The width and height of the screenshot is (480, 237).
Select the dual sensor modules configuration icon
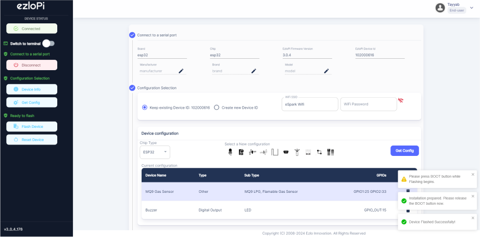click(330, 152)
